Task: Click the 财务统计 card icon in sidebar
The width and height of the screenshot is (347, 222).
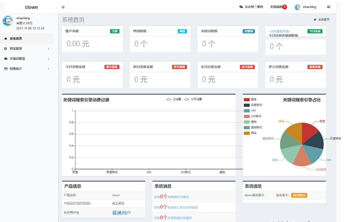Action: coord(5,69)
